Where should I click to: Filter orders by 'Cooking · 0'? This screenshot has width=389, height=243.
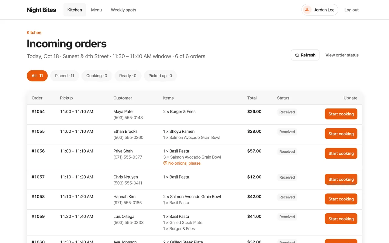pyautogui.click(x=97, y=76)
